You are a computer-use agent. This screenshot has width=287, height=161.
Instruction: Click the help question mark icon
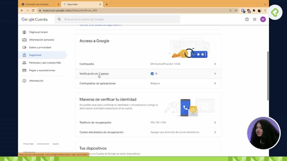247,19
